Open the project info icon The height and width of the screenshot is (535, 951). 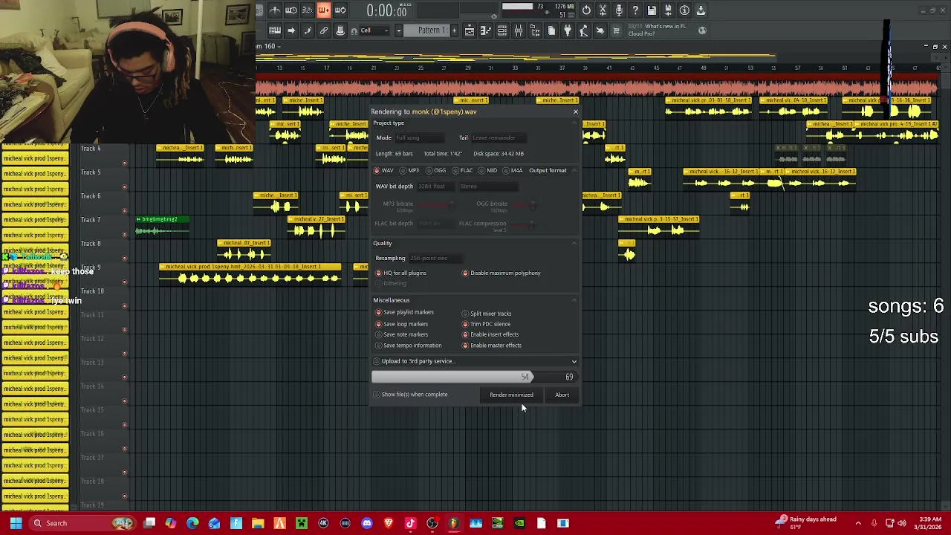click(684, 10)
